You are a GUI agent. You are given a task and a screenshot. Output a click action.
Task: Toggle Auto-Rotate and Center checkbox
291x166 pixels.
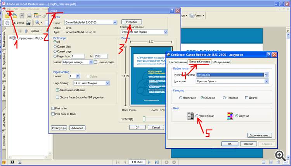[x=57, y=90]
